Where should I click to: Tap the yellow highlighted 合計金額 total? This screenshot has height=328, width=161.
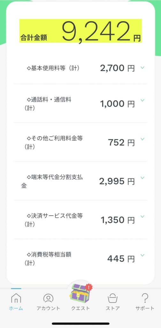pyautogui.click(x=80, y=31)
